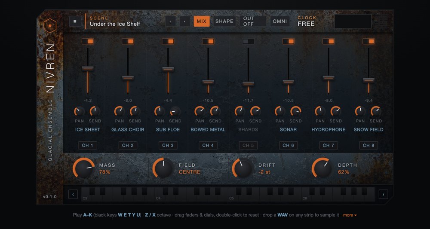The width and height of the screenshot is (430, 229).
Task: Switch to the MIX tab
Action: pos(202,21)
